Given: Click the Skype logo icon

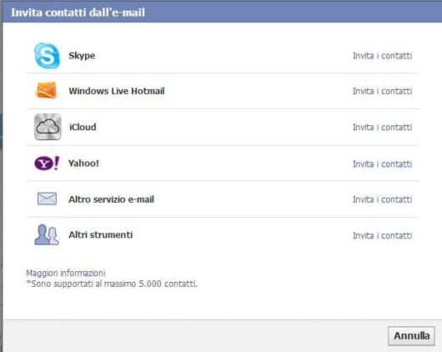Looking at the screenshot, I should click(x=47, y=56).
